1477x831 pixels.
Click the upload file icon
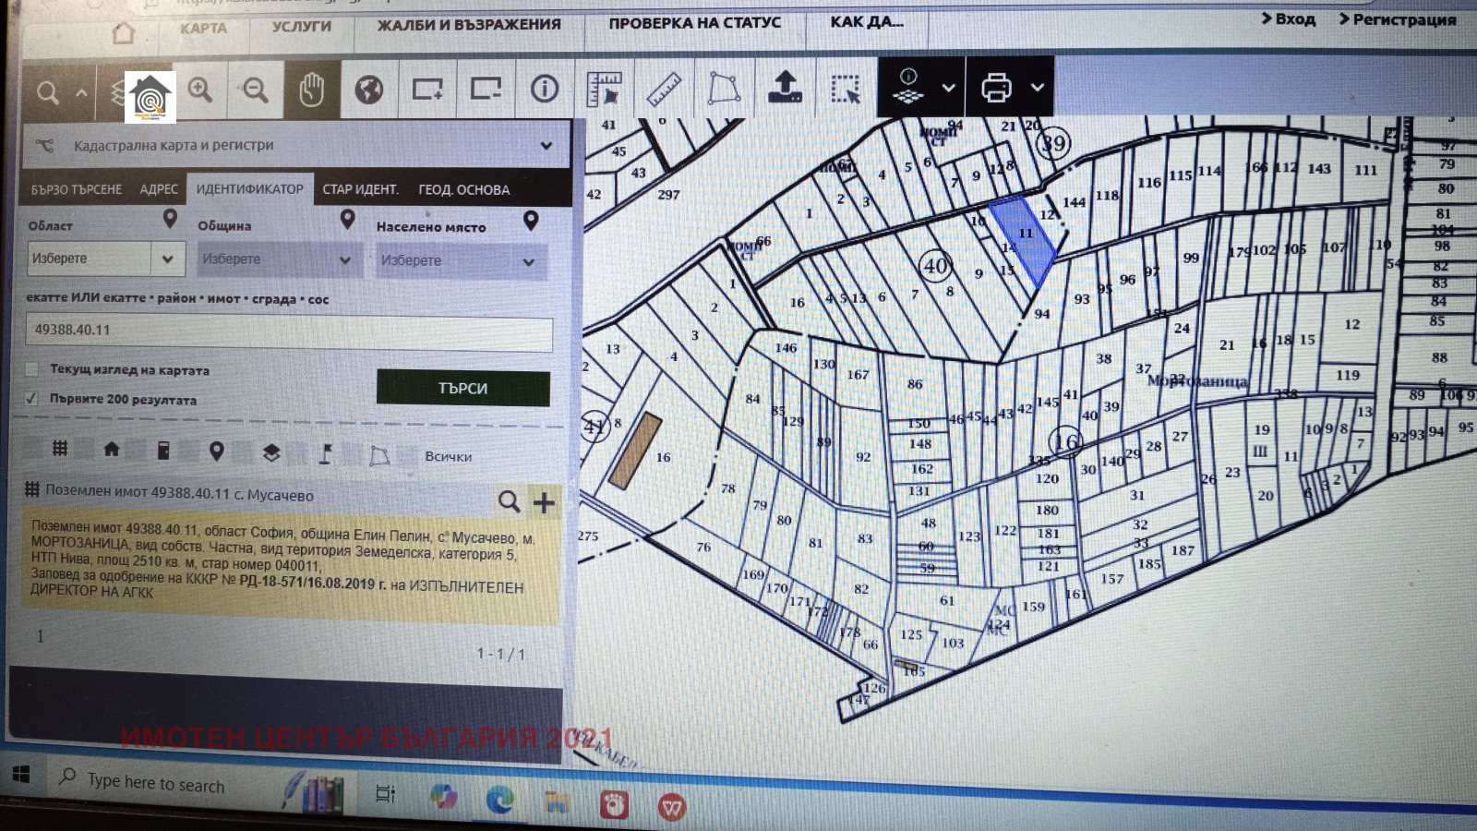coord(785,88)
